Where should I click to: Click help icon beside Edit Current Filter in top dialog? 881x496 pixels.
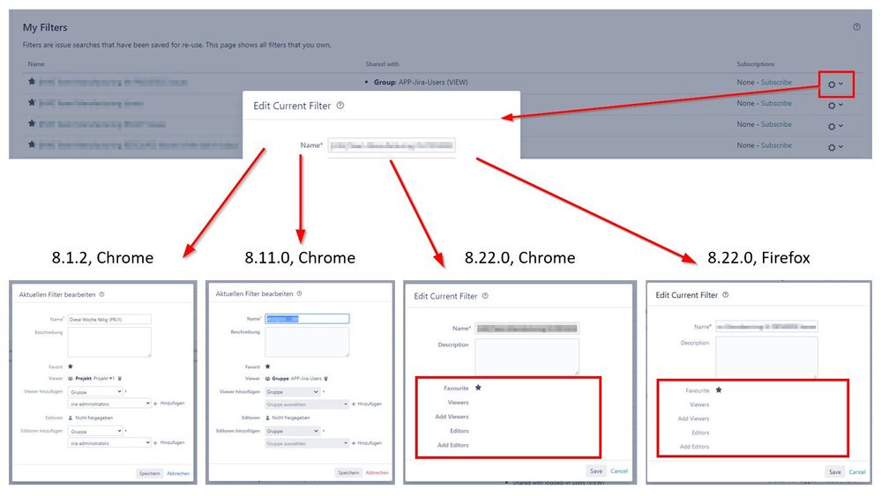(x=340, y=106)
